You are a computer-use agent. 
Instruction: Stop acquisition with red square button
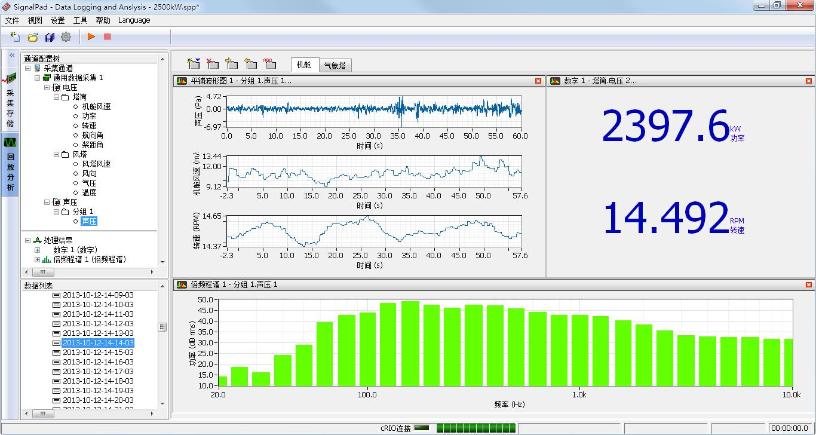tap(108, 36)
